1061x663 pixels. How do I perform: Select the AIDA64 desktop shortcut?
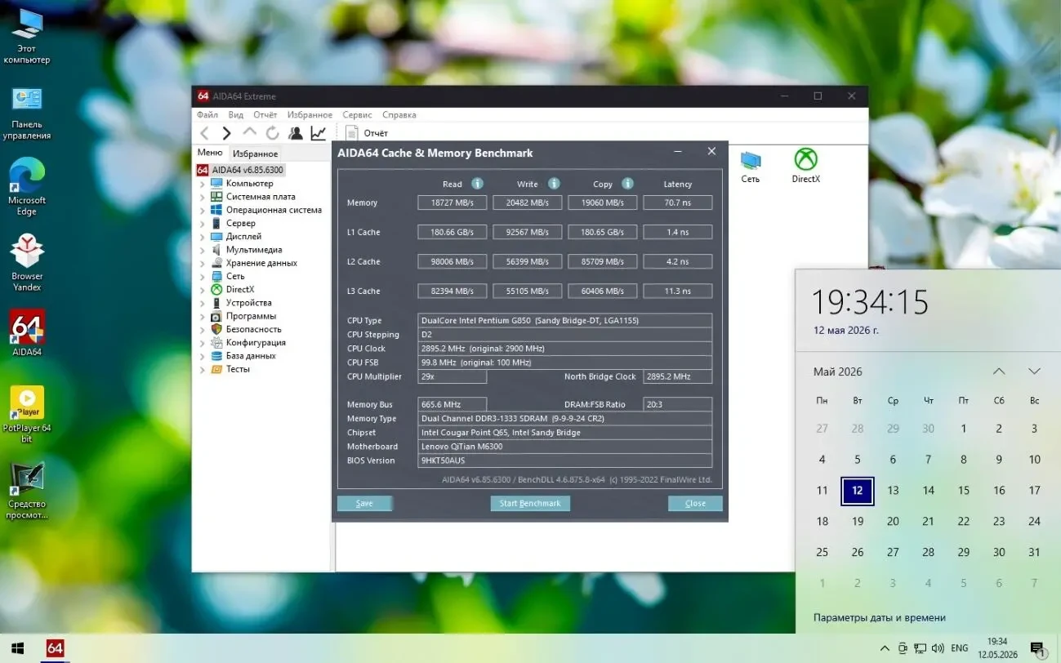(x=27, y=333)
